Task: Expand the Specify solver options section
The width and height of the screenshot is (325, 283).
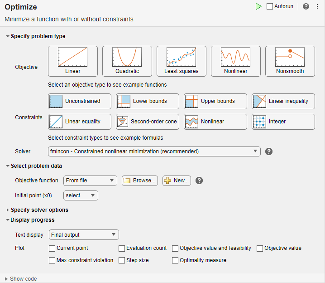Action: (x=39, y=210)
